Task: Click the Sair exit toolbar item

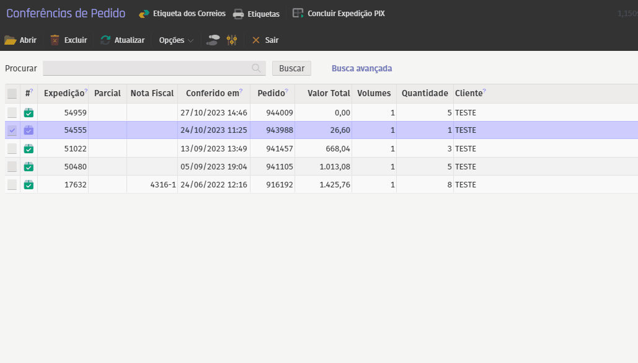Action: click(x=265, y=40)
